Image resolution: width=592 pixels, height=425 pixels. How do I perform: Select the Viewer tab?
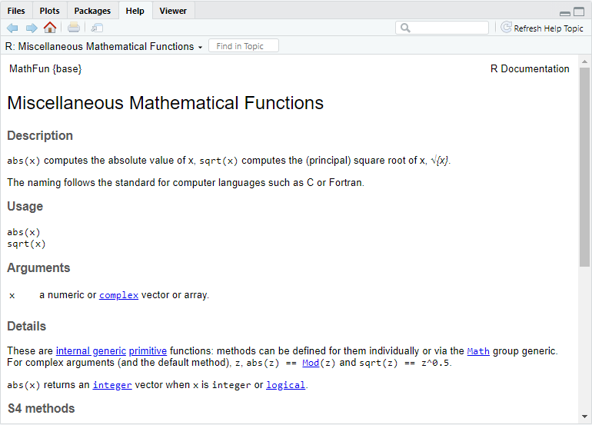pyautogui.click(x=173, y=11)
